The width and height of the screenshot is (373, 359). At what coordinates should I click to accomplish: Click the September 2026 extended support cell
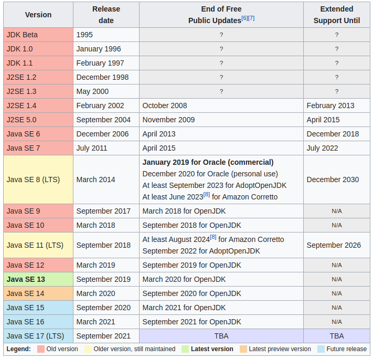coord(337,245)
